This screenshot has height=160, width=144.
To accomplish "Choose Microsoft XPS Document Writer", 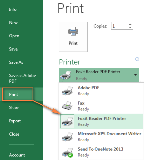I will coord(101,137).
